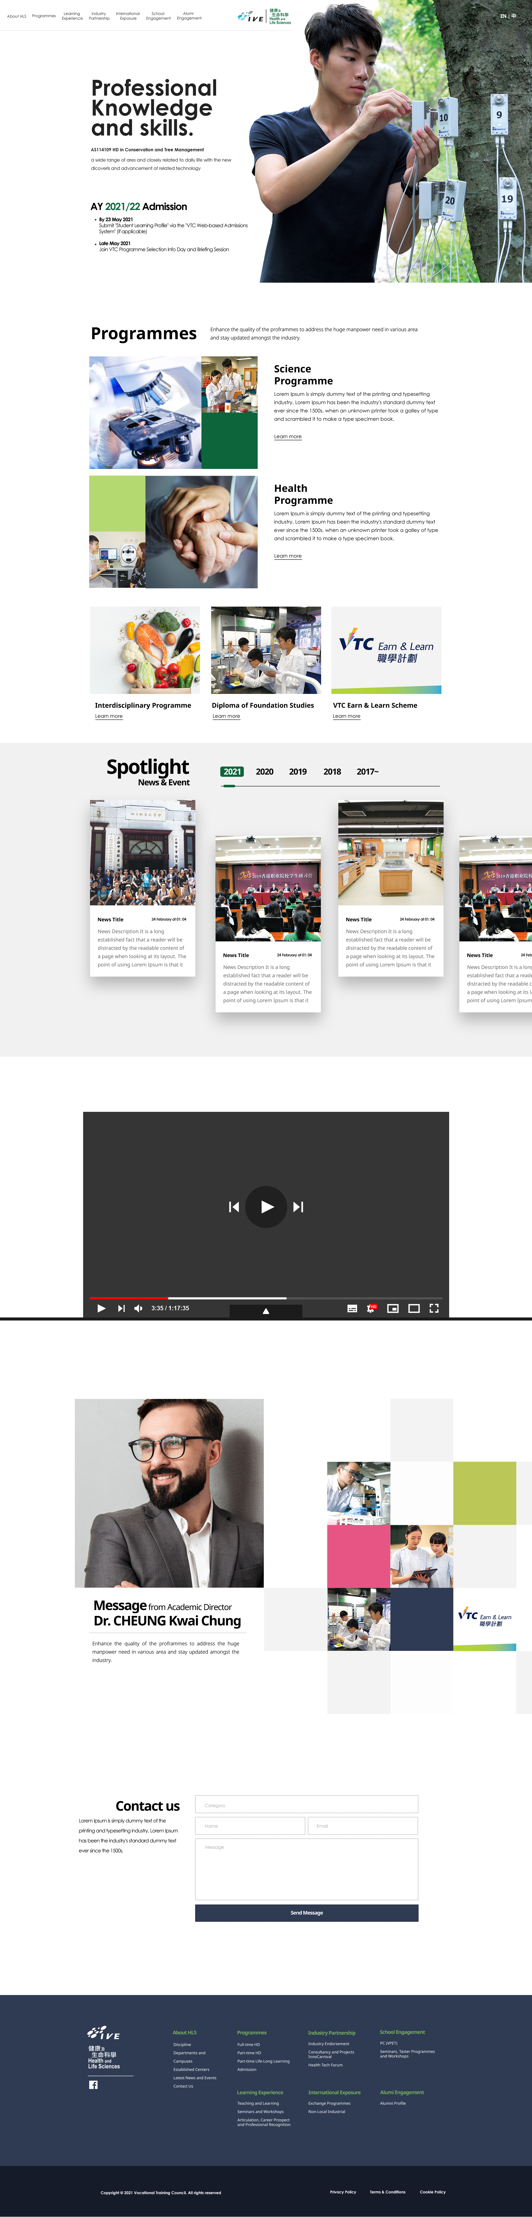Open Exchange Programmes footer link
The image size is (532, 2217).
[330, 2103]
